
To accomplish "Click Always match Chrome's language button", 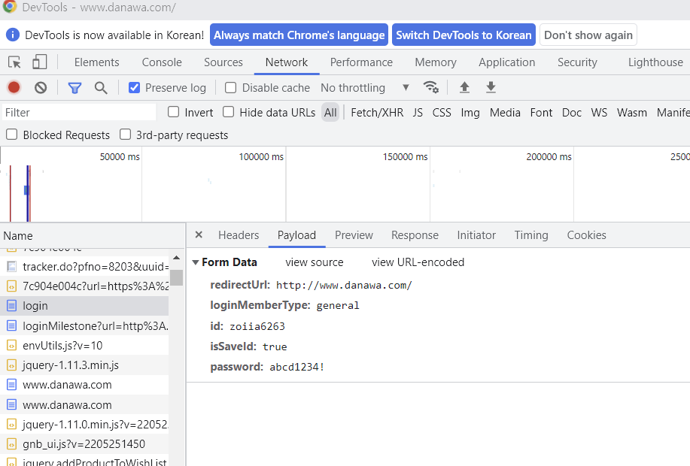I will [299, 35].
